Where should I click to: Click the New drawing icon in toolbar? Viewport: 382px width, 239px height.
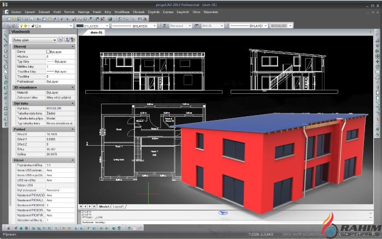click(9, 19)
